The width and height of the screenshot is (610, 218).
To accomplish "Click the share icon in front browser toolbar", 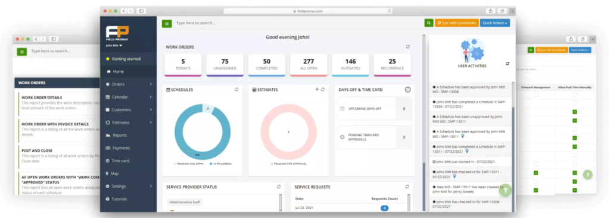I will pyautogui.click(x=491, y=11).
